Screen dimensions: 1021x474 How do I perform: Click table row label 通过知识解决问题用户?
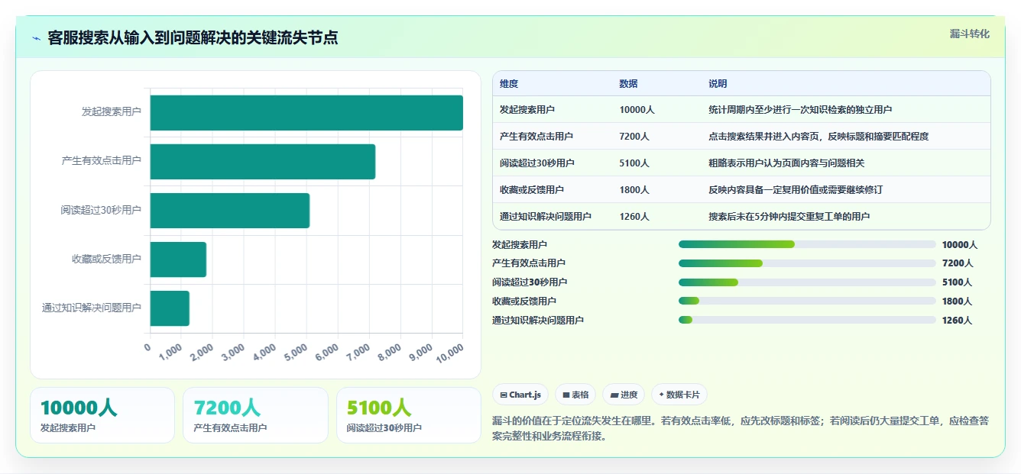pyautogui.click(x=546, y=217)
